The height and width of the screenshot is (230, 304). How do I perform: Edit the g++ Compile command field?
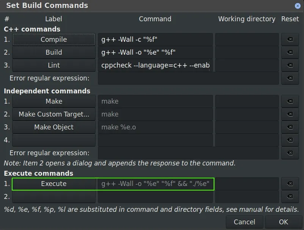coord(155,39)
